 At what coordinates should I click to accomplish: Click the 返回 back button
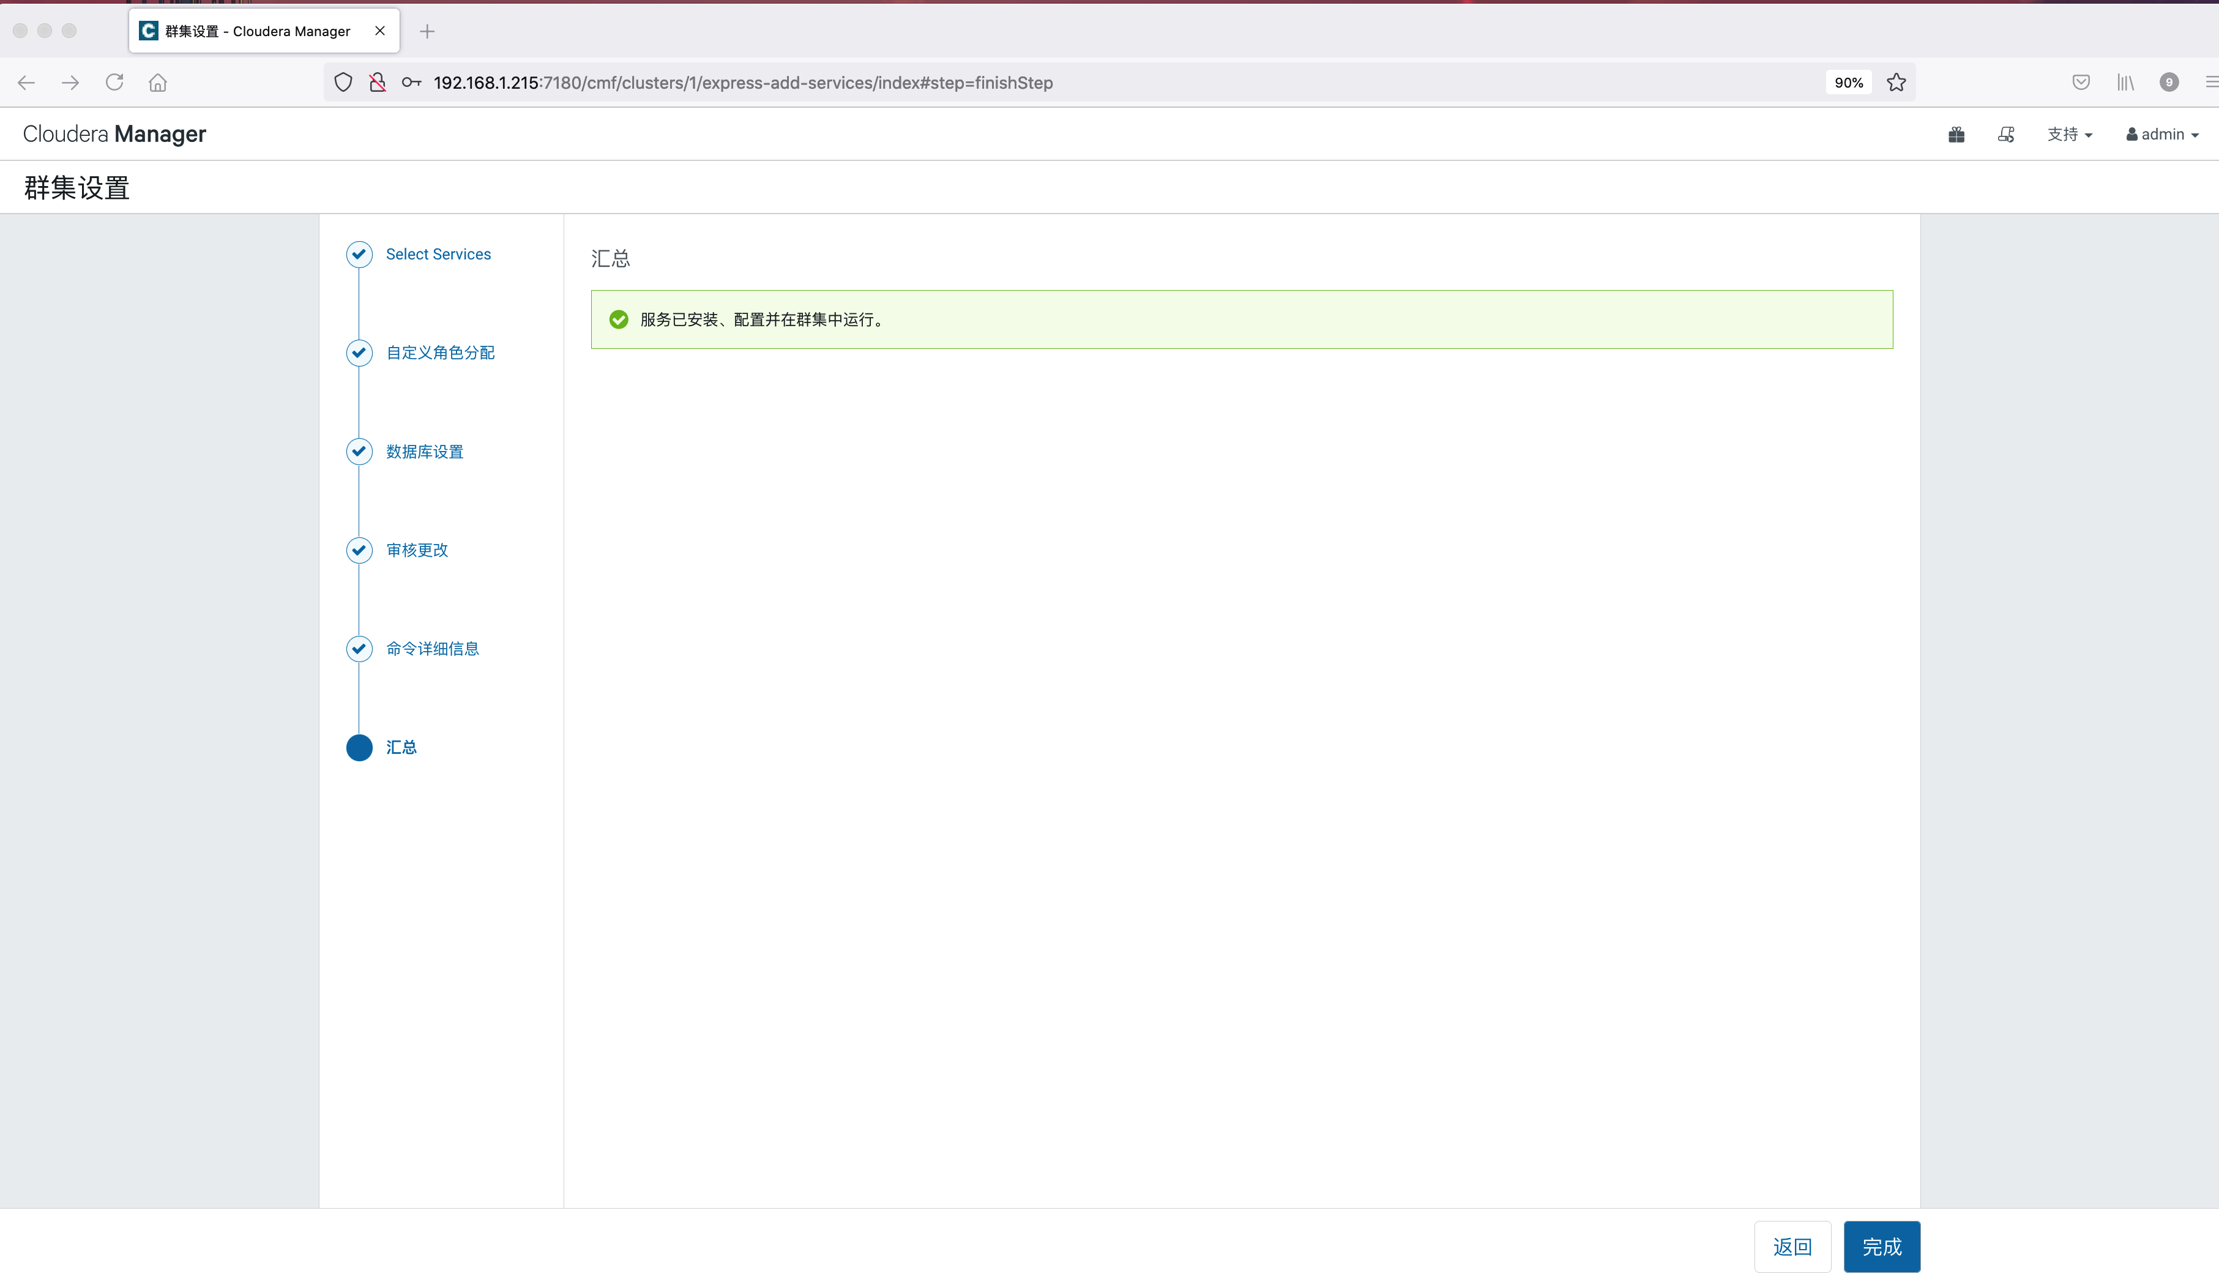pyautogui.click(x=1792, y=1247)
